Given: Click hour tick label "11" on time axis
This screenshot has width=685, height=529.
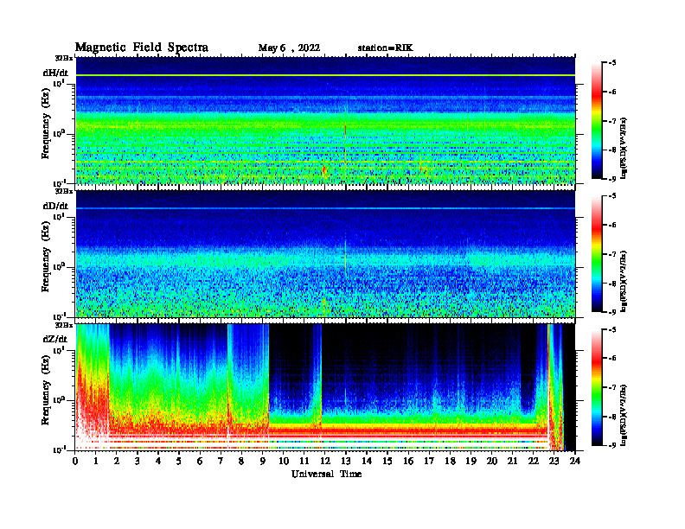Looking at the screenshot, I should [x=304, y=461].
